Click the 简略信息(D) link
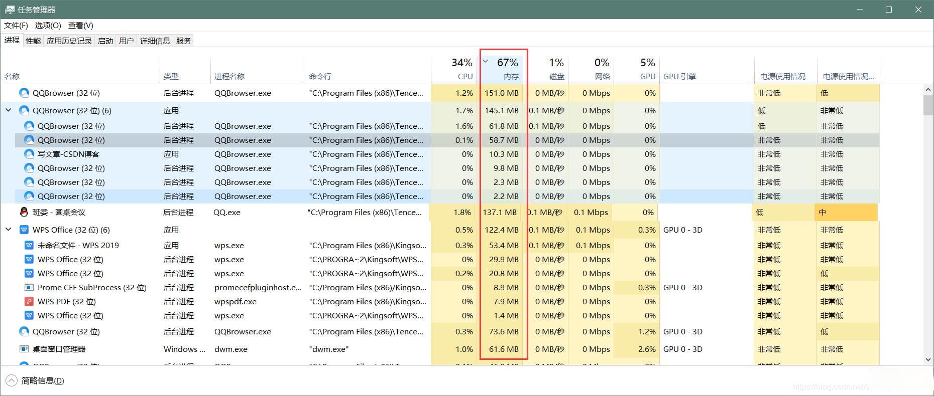Screen dimensions: 934x396 [x=43, y=380]
